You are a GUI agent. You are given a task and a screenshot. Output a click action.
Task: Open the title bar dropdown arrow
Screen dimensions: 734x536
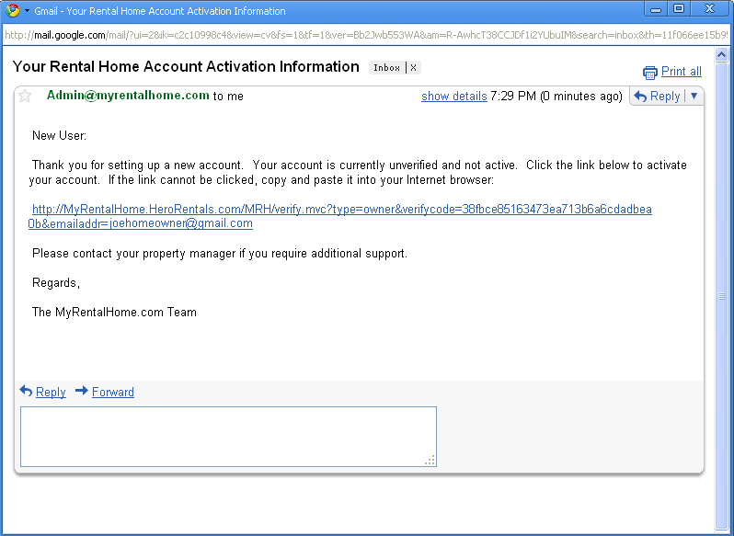point(27,11)
